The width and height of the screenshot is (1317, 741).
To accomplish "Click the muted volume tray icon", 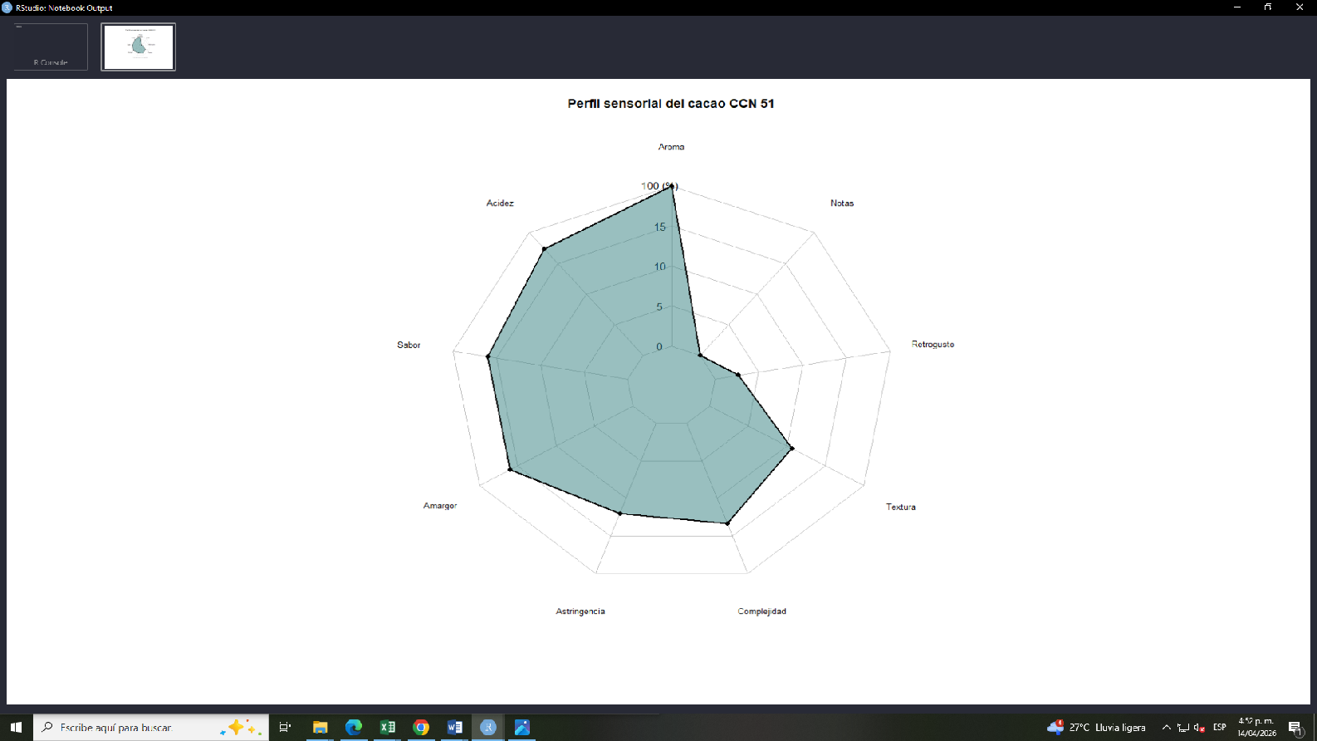I will [x=1200, y=727].
